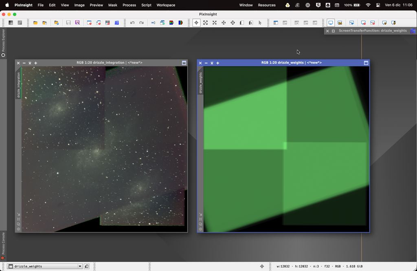Image resolution: width=417 pixels, height=271 pixels.
Task: Open the Resources menu
Action: tap(267, 5)
